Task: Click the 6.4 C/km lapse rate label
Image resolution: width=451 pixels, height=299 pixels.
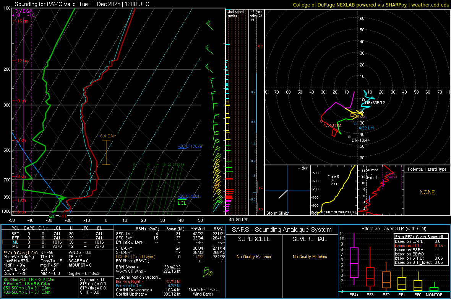Action: [108, 136]
